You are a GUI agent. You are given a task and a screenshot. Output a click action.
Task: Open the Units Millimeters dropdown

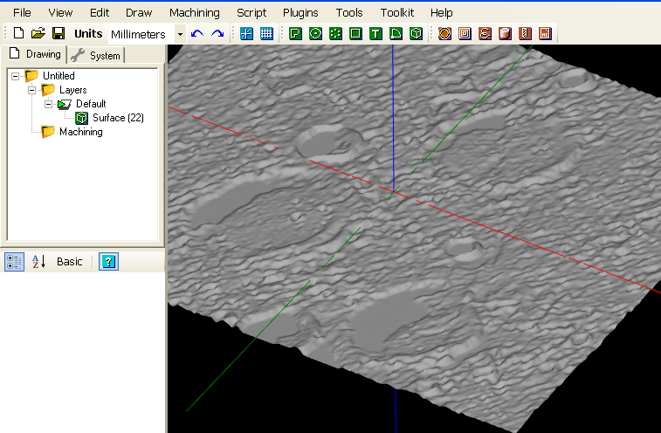tap(180, 34)
